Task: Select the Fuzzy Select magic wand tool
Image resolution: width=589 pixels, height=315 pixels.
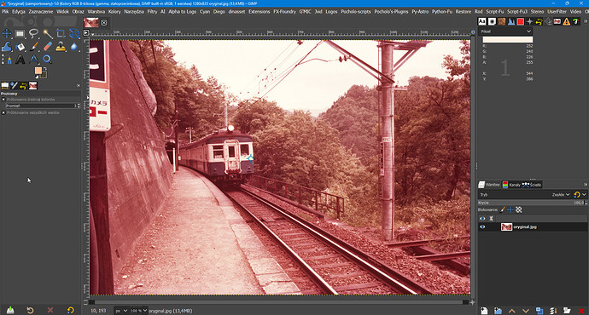Action: 47,34
